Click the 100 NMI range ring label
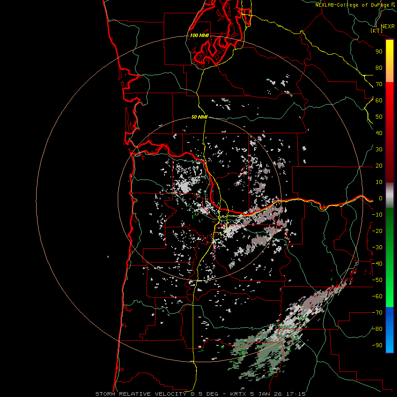 (x=199, y=35)
